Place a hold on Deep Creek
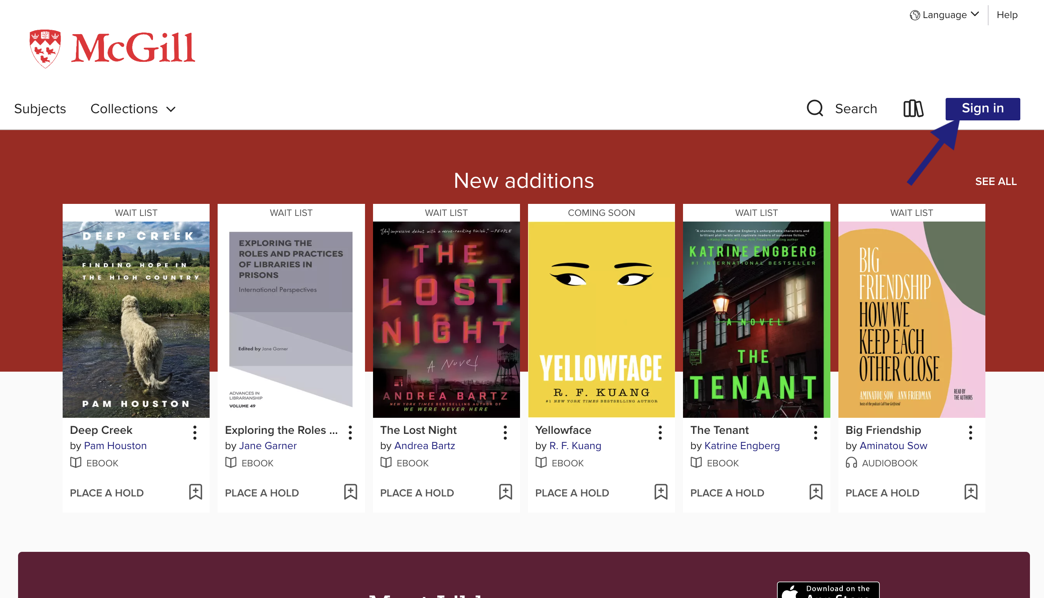The width and height of the screenshot is (1044, 598). tap(107, 493)
